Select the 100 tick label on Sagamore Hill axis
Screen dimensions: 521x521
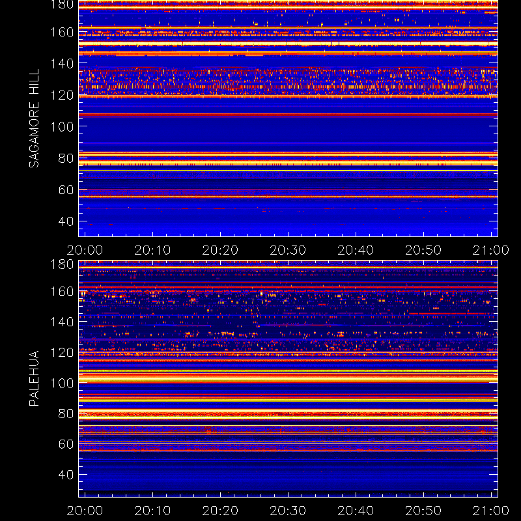coord(62,126)
